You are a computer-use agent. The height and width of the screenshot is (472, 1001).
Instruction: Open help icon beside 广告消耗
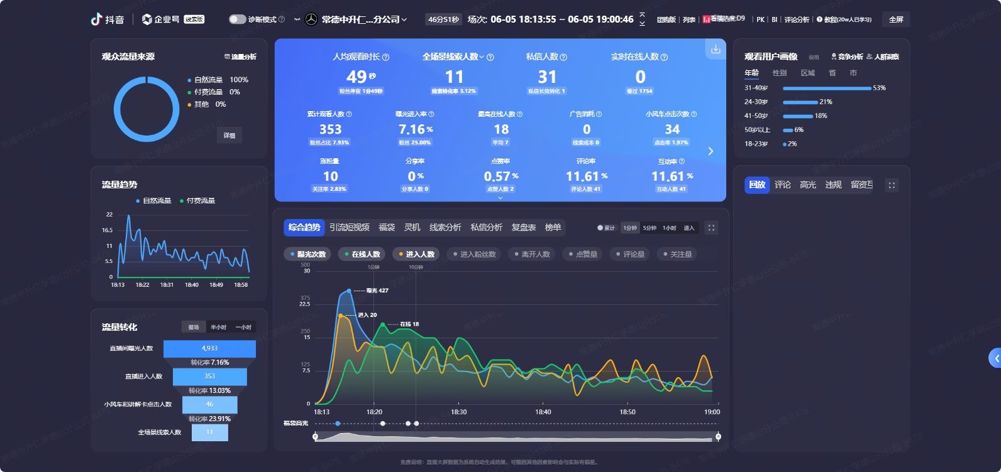coord(599,114)
